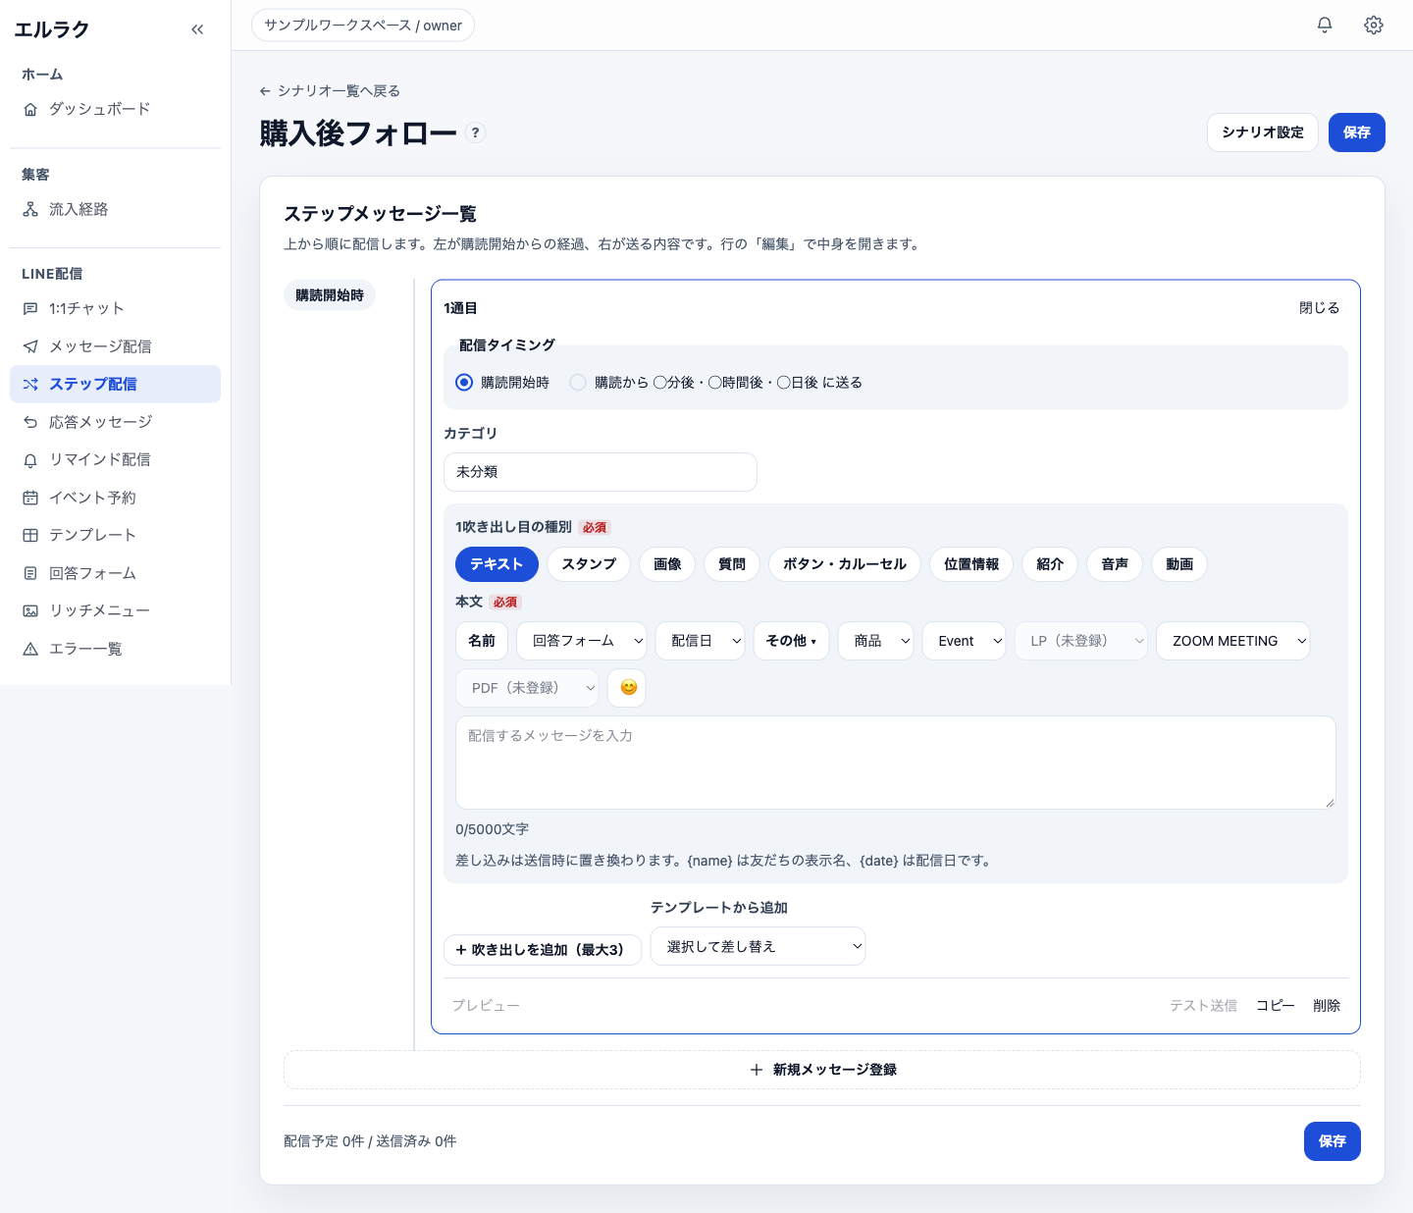Image resolution: width=1413 pixels, height=1213 pixels.
Task: Open リマインド配信 in the sidebar
Action: [x=115, y=459]
